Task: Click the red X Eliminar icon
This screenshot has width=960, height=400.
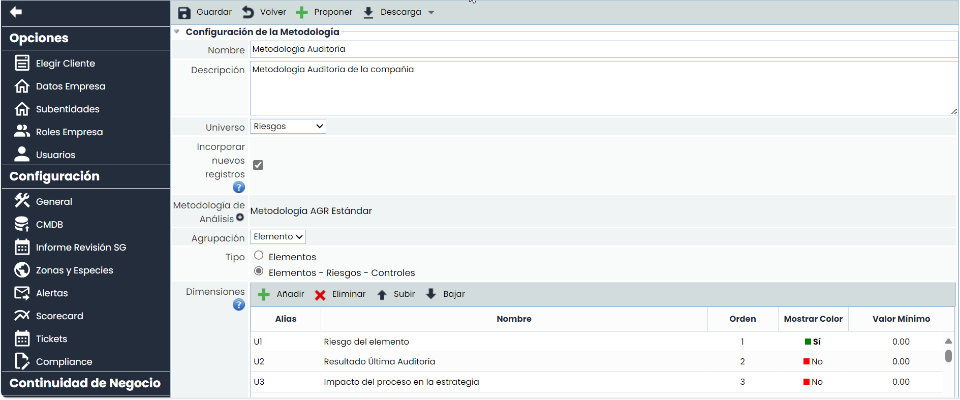Action: click(320, 295)
